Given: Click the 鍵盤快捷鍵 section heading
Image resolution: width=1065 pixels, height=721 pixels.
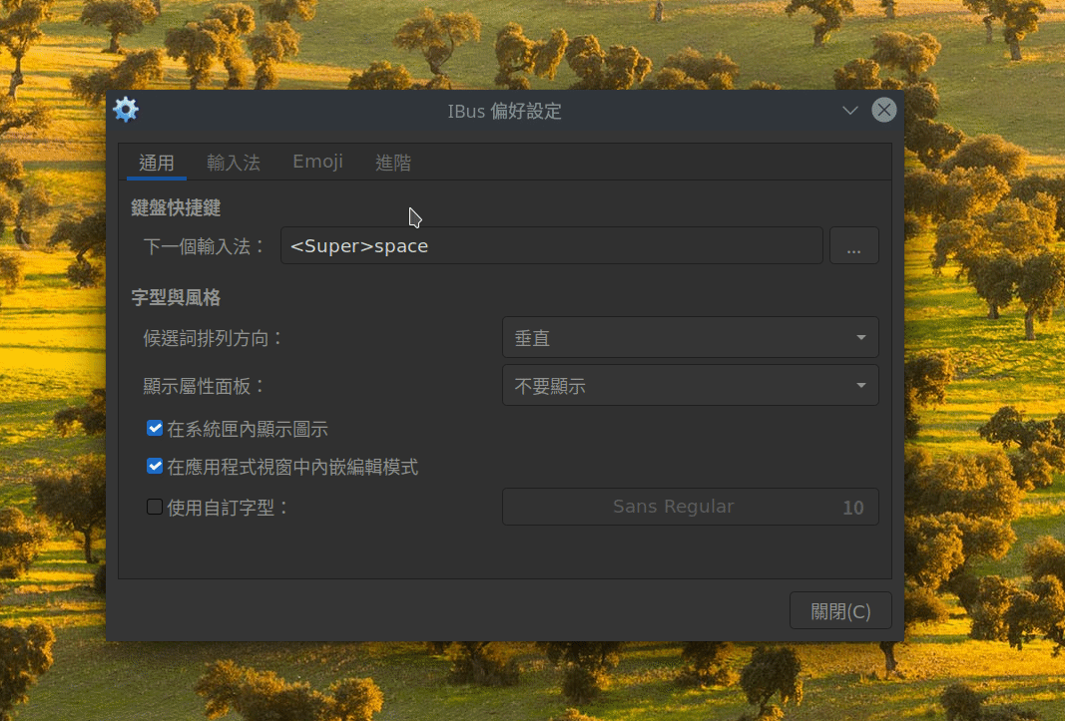Looking at the screenshot, I should click(x=176, y=207).
